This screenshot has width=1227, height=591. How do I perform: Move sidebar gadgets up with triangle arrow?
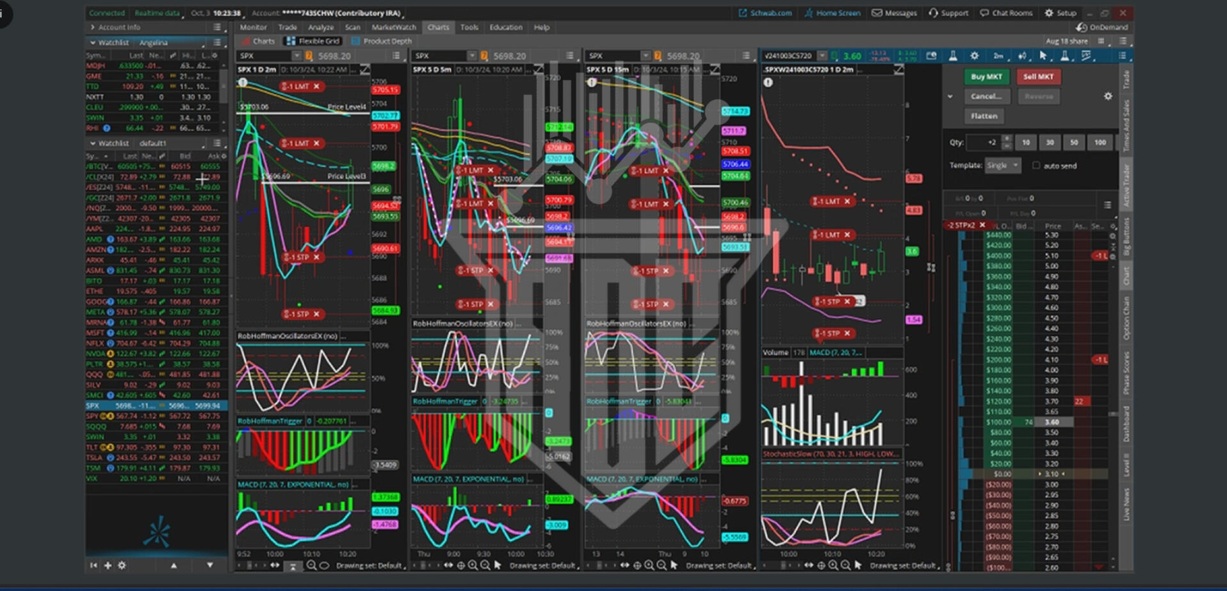(x=174, y=565)
